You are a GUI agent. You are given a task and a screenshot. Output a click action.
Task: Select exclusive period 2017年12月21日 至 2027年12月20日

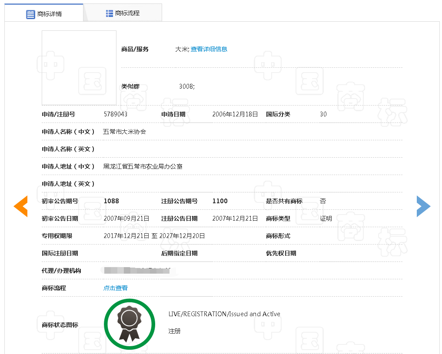click(154, 236)
